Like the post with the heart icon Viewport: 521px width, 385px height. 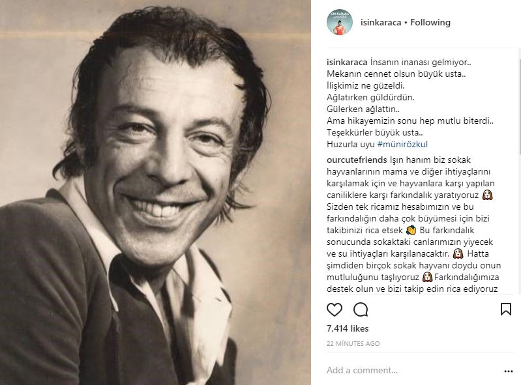coord(334,309)
